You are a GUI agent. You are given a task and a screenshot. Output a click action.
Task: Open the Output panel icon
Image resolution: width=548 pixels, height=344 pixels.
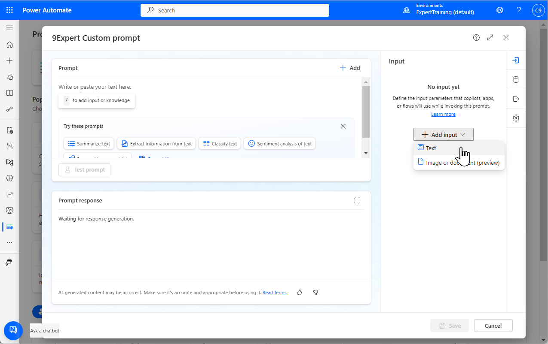(x=515, y=98)
